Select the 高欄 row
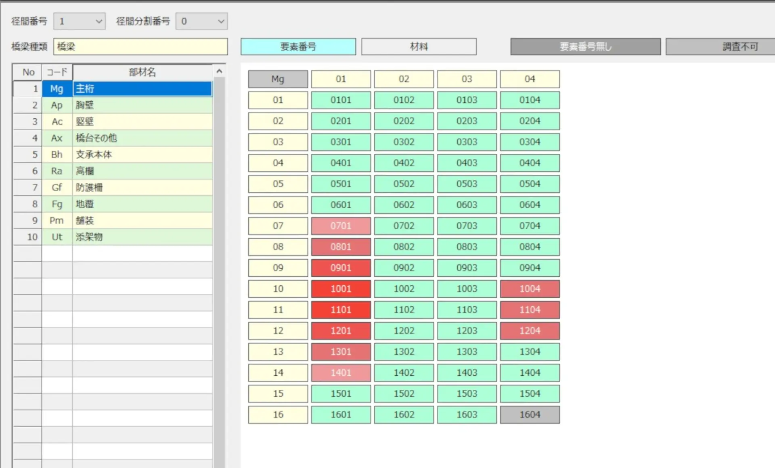 point(113,171)
